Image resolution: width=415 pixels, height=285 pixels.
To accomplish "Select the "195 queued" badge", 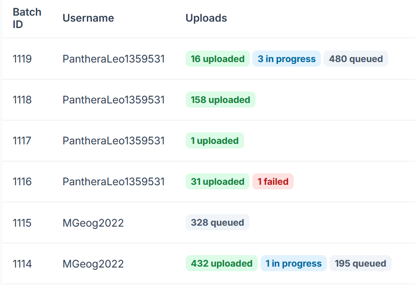I will click(360, 263).
